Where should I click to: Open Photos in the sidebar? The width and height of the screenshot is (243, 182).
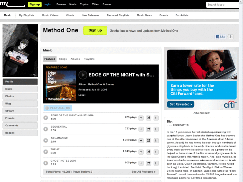20,96
